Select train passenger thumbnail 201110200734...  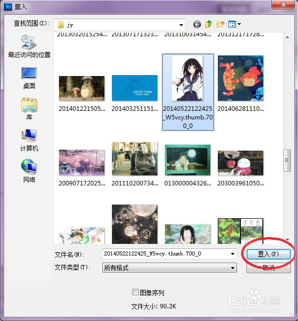135,159
